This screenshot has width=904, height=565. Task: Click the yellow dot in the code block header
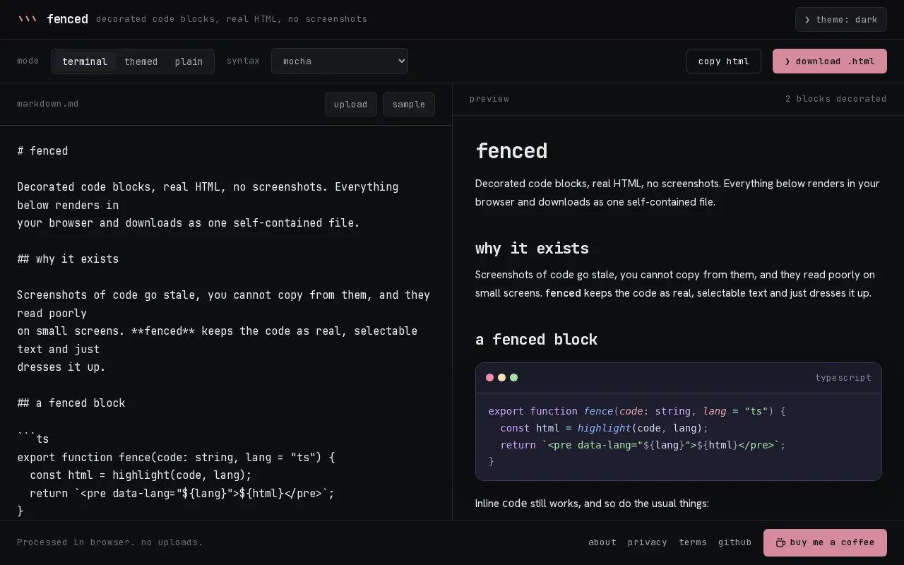tap(501, 378)
